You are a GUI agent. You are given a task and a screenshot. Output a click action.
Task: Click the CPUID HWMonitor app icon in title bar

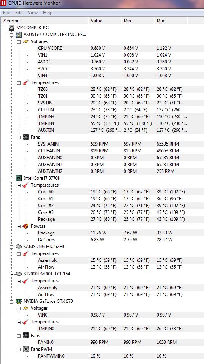tap(3, 3)
